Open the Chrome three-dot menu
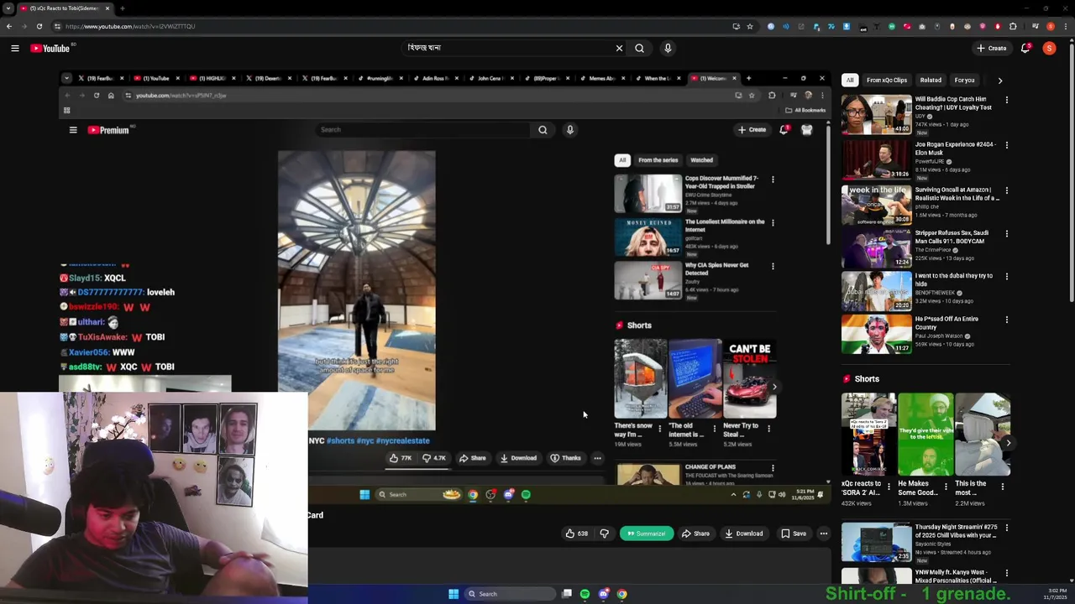 (1065, 26)
